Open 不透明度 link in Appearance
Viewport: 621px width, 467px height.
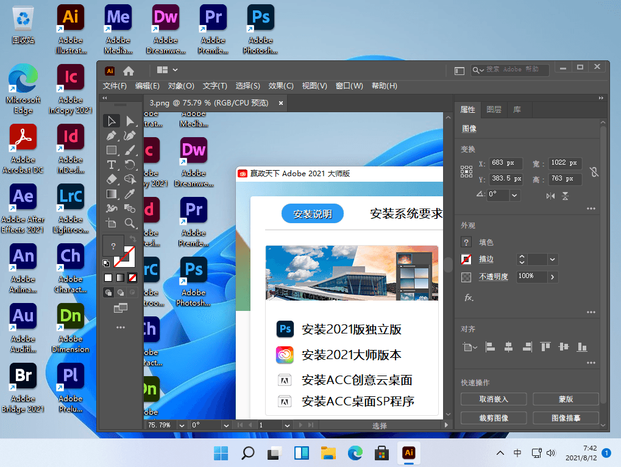coord(493,276)
